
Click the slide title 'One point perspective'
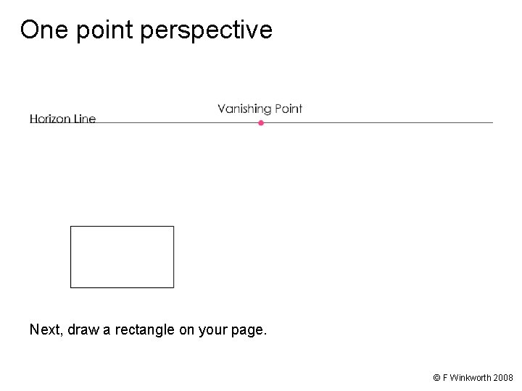point(146,30)
